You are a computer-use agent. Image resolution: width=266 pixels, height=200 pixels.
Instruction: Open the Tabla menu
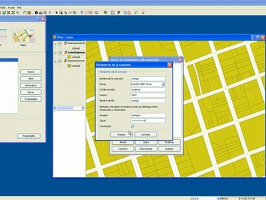point(3,7)
